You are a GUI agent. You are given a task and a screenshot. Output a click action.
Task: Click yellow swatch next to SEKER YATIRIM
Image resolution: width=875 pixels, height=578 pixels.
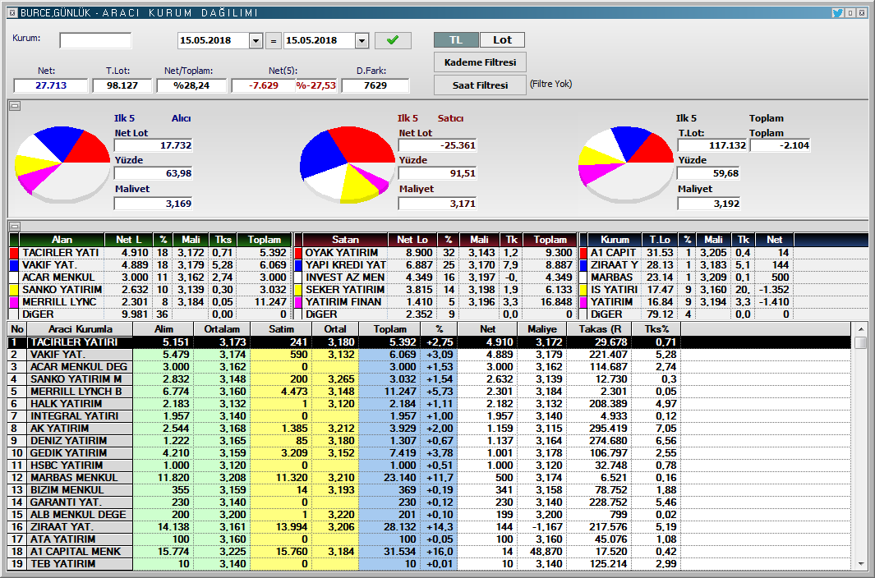click(x=298, y=290)
